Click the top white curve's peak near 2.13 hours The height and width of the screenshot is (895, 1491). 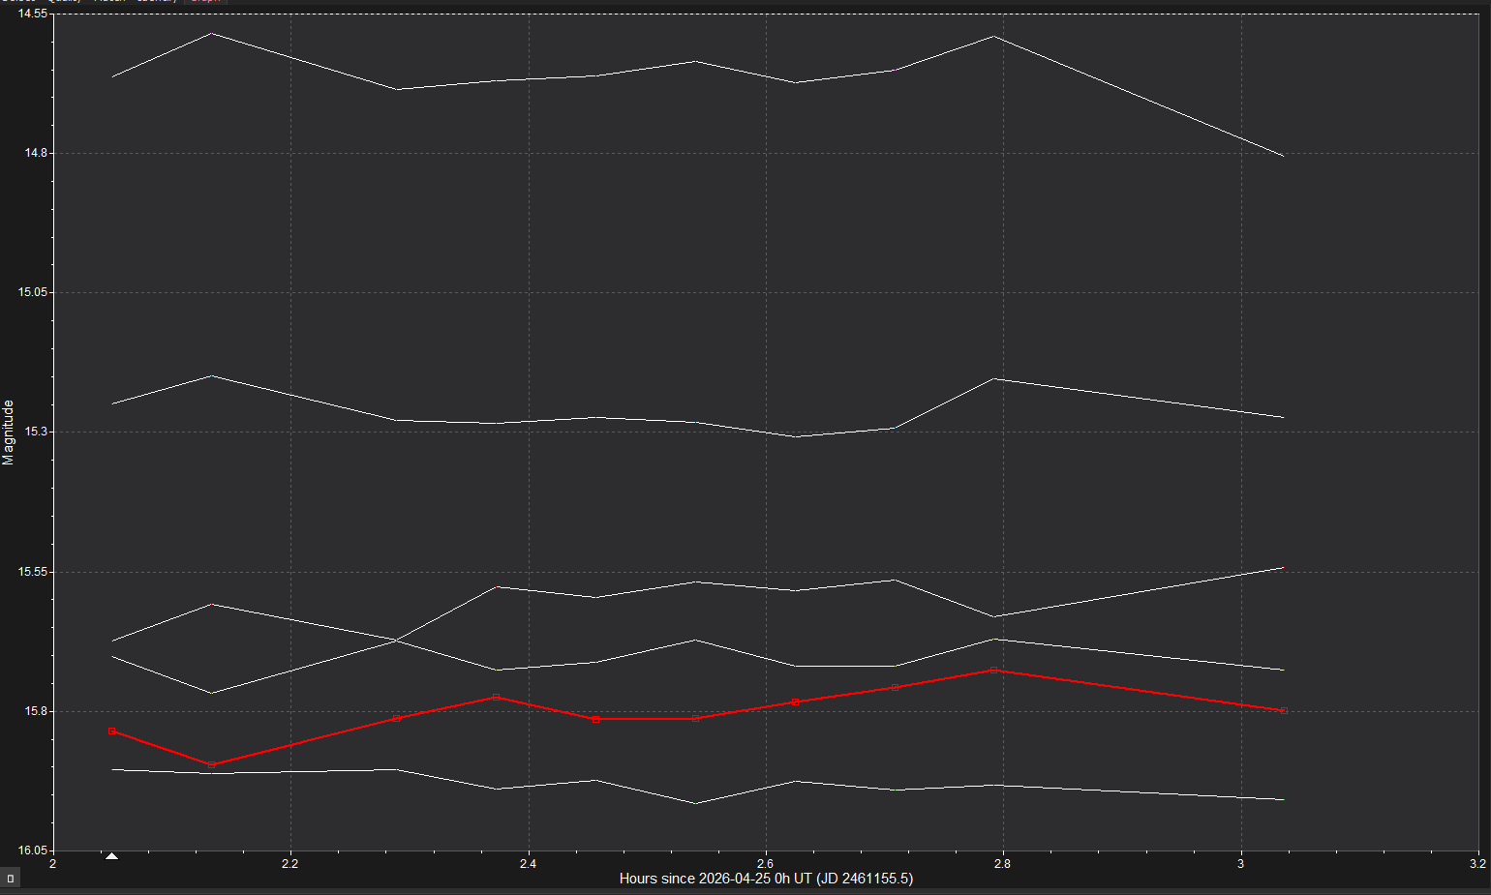[211, 34]
